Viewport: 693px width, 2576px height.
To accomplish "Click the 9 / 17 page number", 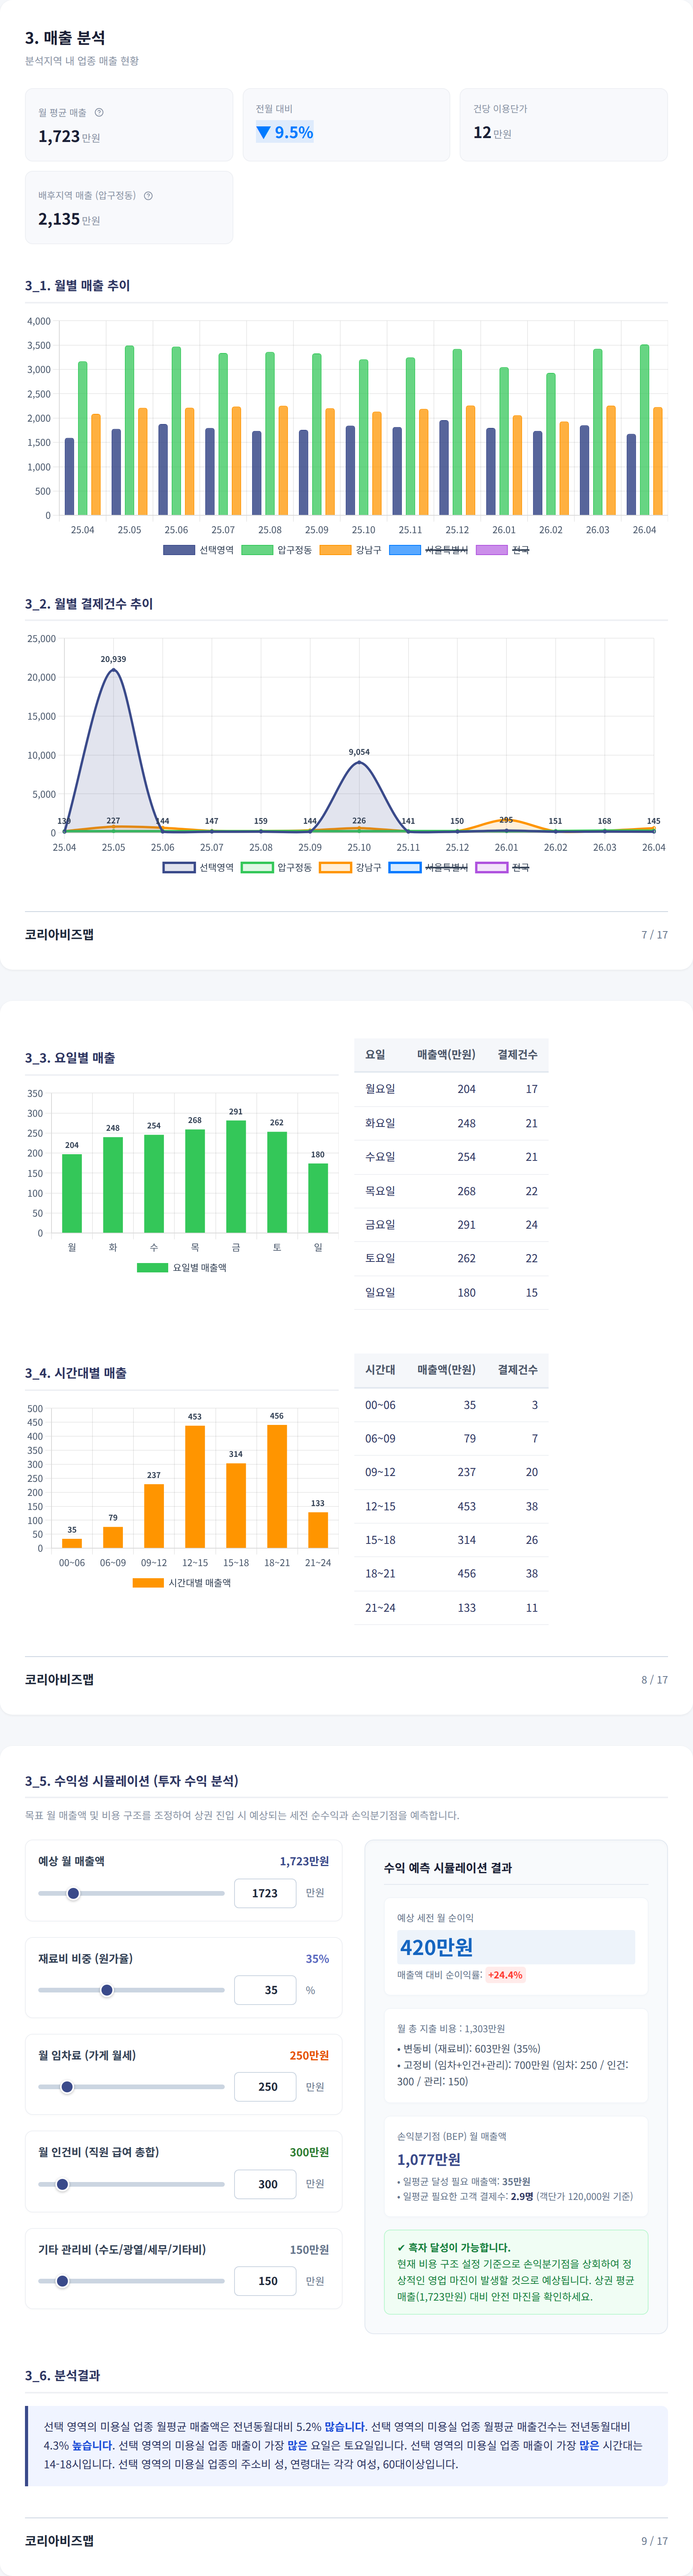I will tap(654, 2541).
